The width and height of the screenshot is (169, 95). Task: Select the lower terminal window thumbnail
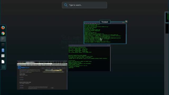pyautogui.click(x=89, y=58)
